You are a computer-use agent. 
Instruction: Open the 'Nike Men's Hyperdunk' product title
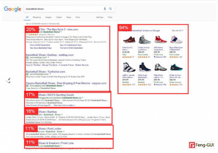(159, 49)
